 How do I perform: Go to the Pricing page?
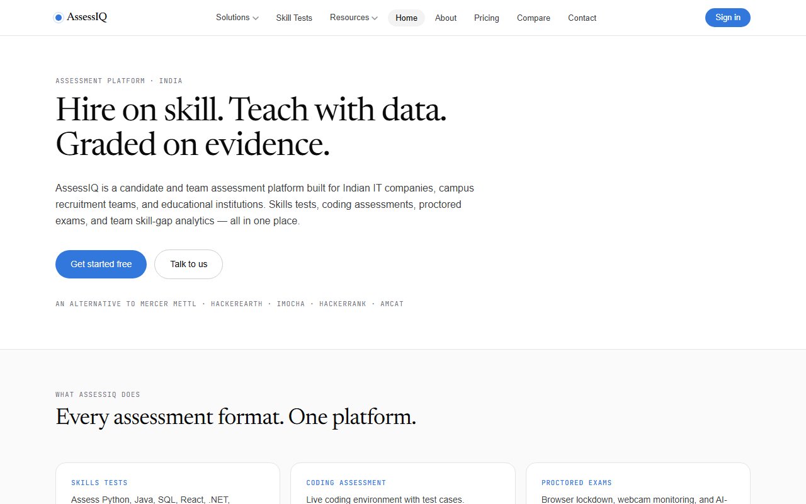(x=487, y=18)
